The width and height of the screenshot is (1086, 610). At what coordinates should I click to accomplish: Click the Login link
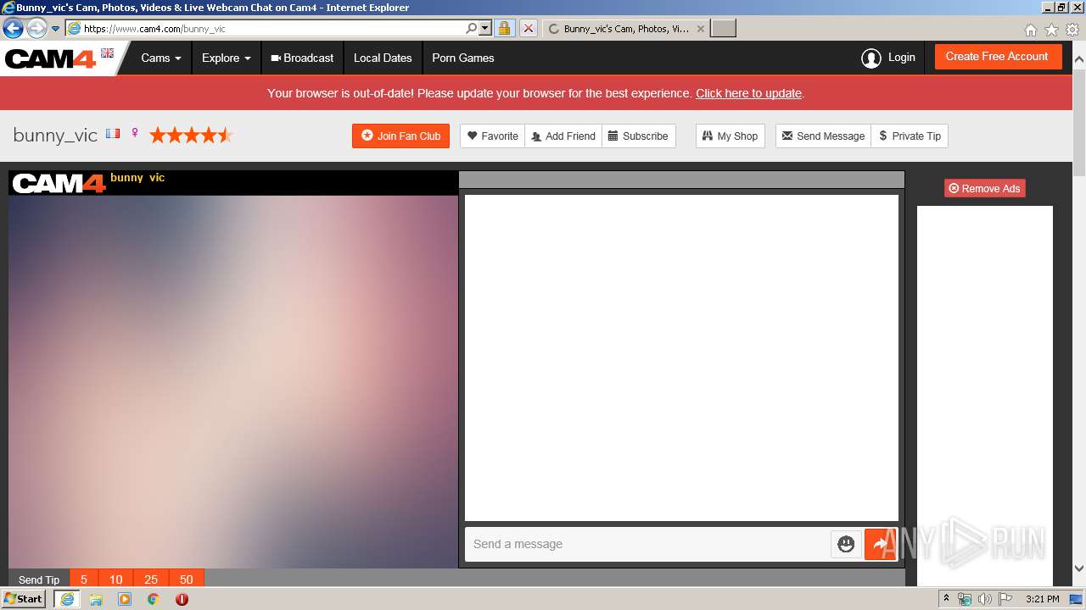pos(902,58)
